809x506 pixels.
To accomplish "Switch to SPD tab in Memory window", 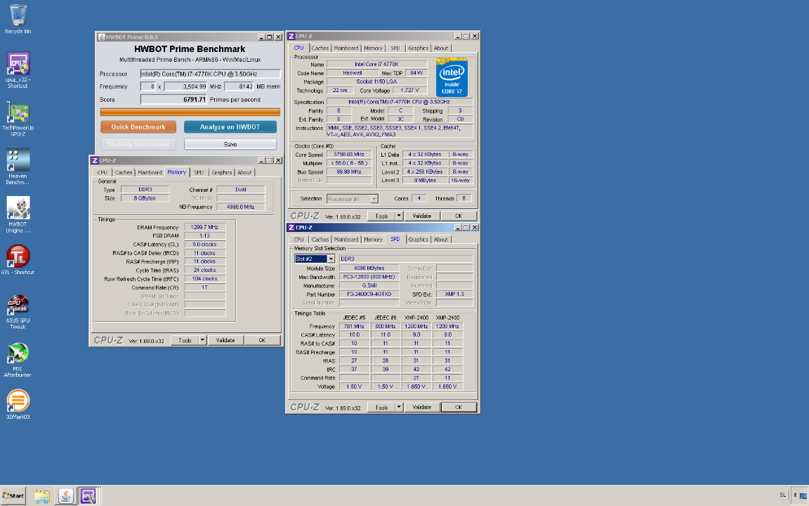I will 199,172.
